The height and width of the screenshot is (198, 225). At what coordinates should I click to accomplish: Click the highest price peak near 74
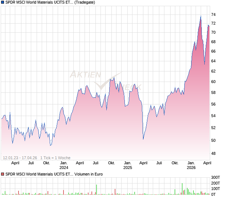point(201,16)
